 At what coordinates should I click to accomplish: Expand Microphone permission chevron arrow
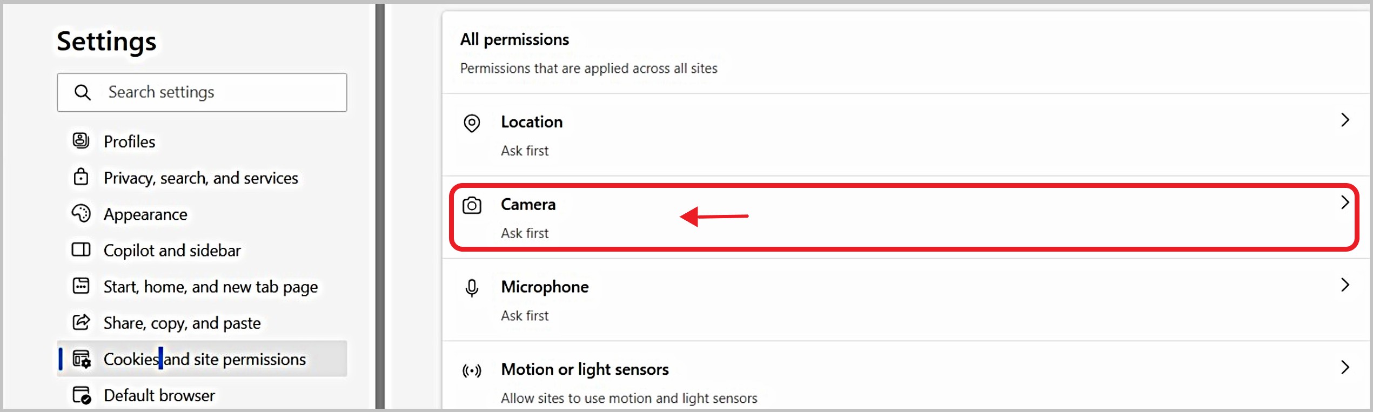[1345, 285]
